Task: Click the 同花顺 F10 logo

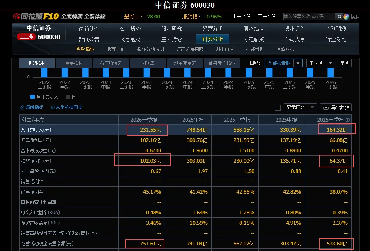Action: (x=36, y=16)
